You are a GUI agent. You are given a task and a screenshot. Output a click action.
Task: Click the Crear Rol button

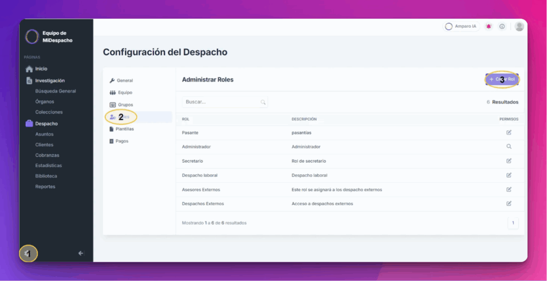[x=502, y=79]
